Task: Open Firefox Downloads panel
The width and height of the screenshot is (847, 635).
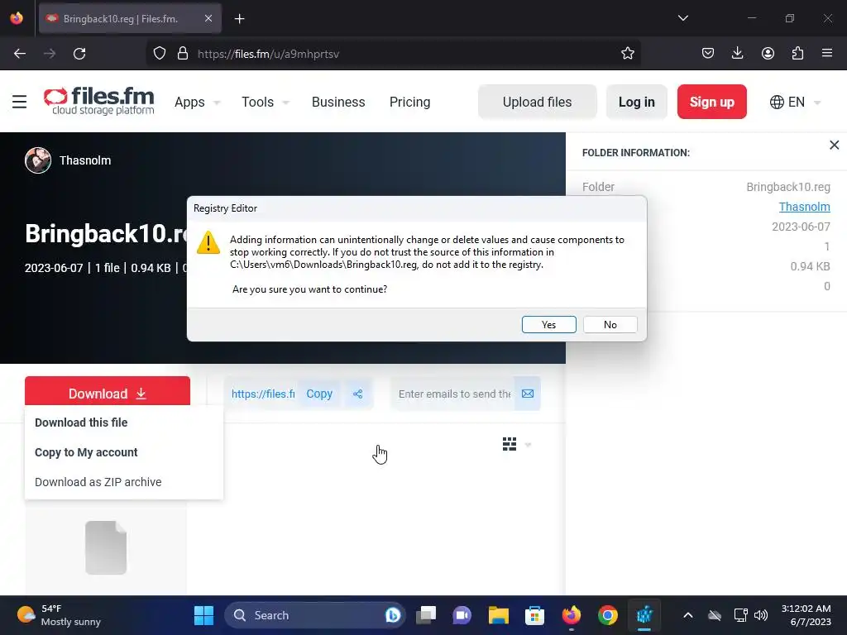Action: pyautogui.click(x=737, y=54)
